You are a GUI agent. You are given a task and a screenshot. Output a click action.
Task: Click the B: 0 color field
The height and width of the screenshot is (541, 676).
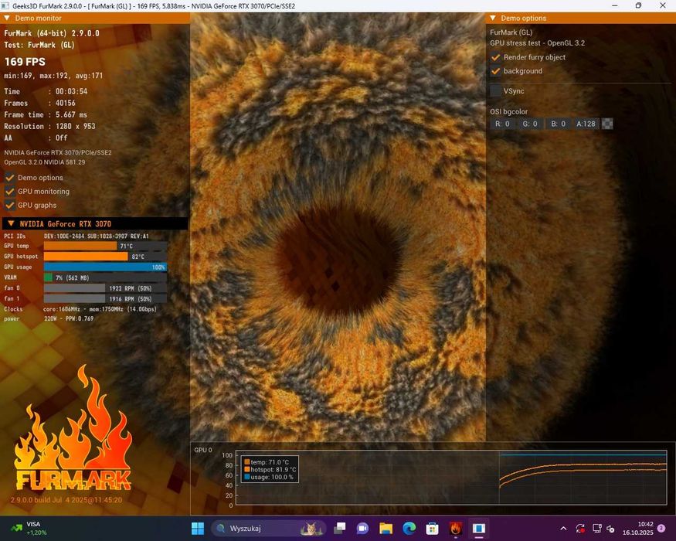558,124
